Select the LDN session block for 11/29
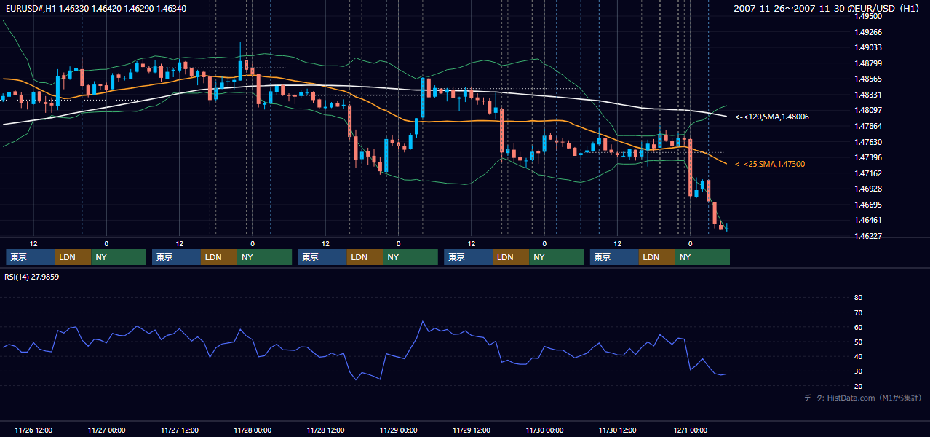 pos(512,257)
